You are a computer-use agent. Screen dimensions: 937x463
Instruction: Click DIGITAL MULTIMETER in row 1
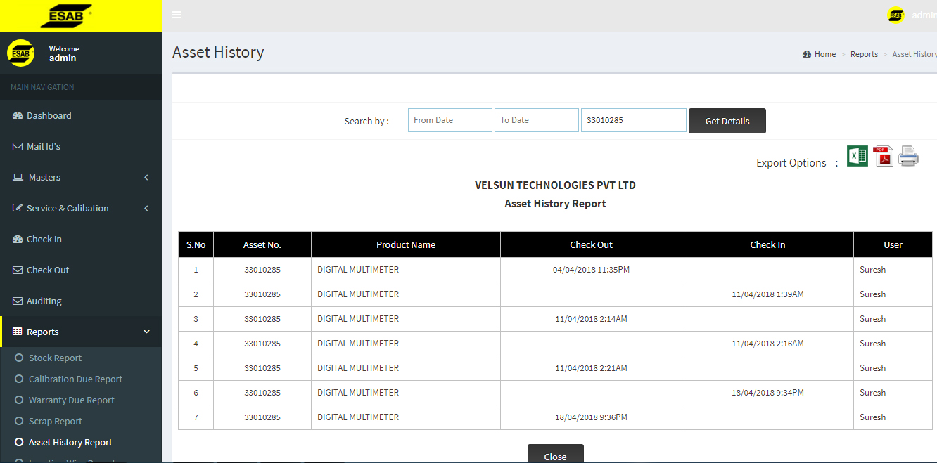pyautogui.click(x=358, y=270)
